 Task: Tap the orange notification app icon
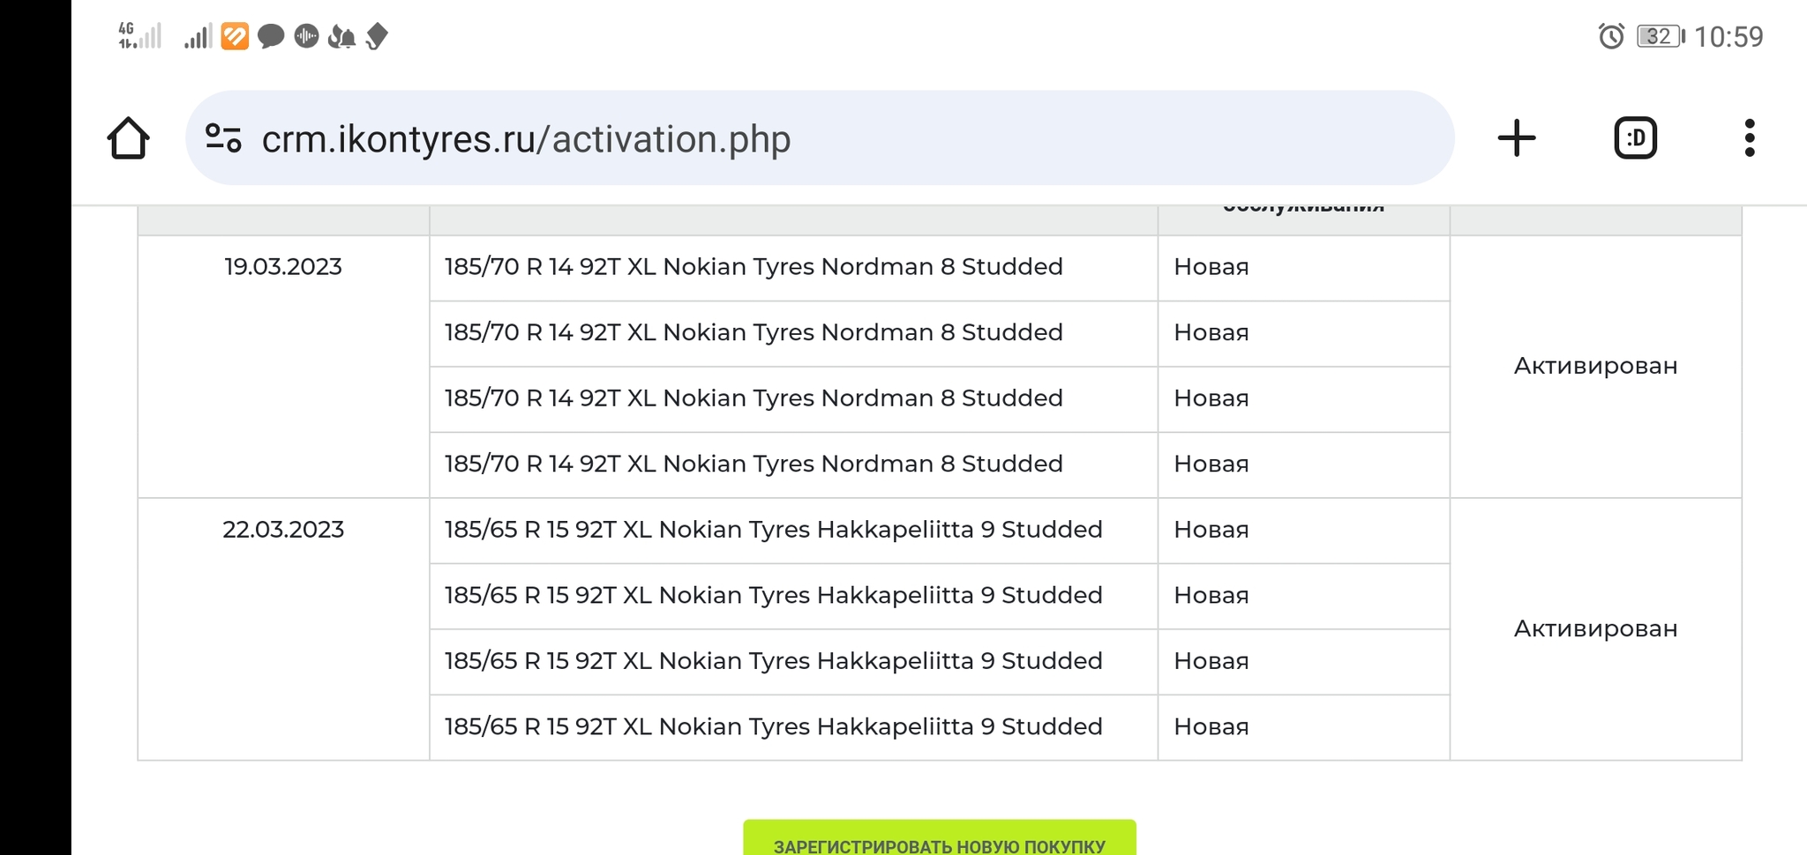tap(235, 36)
